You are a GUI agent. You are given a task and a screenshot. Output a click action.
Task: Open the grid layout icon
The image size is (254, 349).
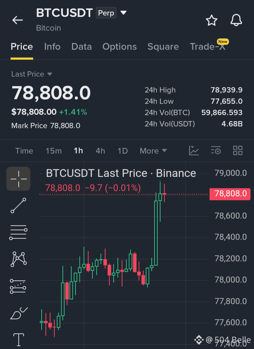tap(237, 151)
